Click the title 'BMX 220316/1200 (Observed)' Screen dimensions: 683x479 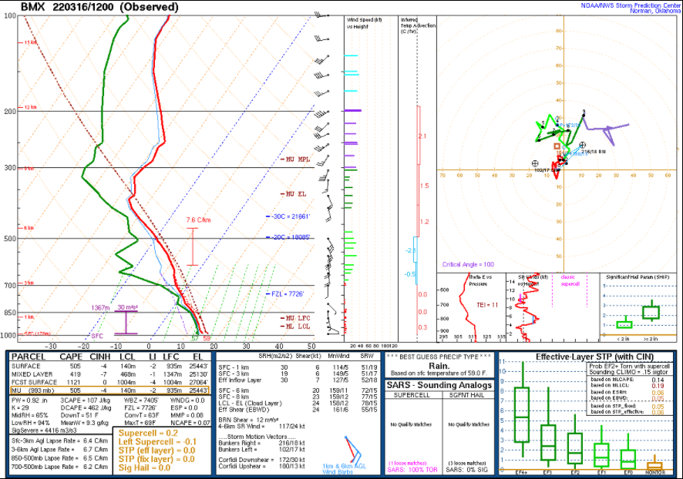[99, 7]
